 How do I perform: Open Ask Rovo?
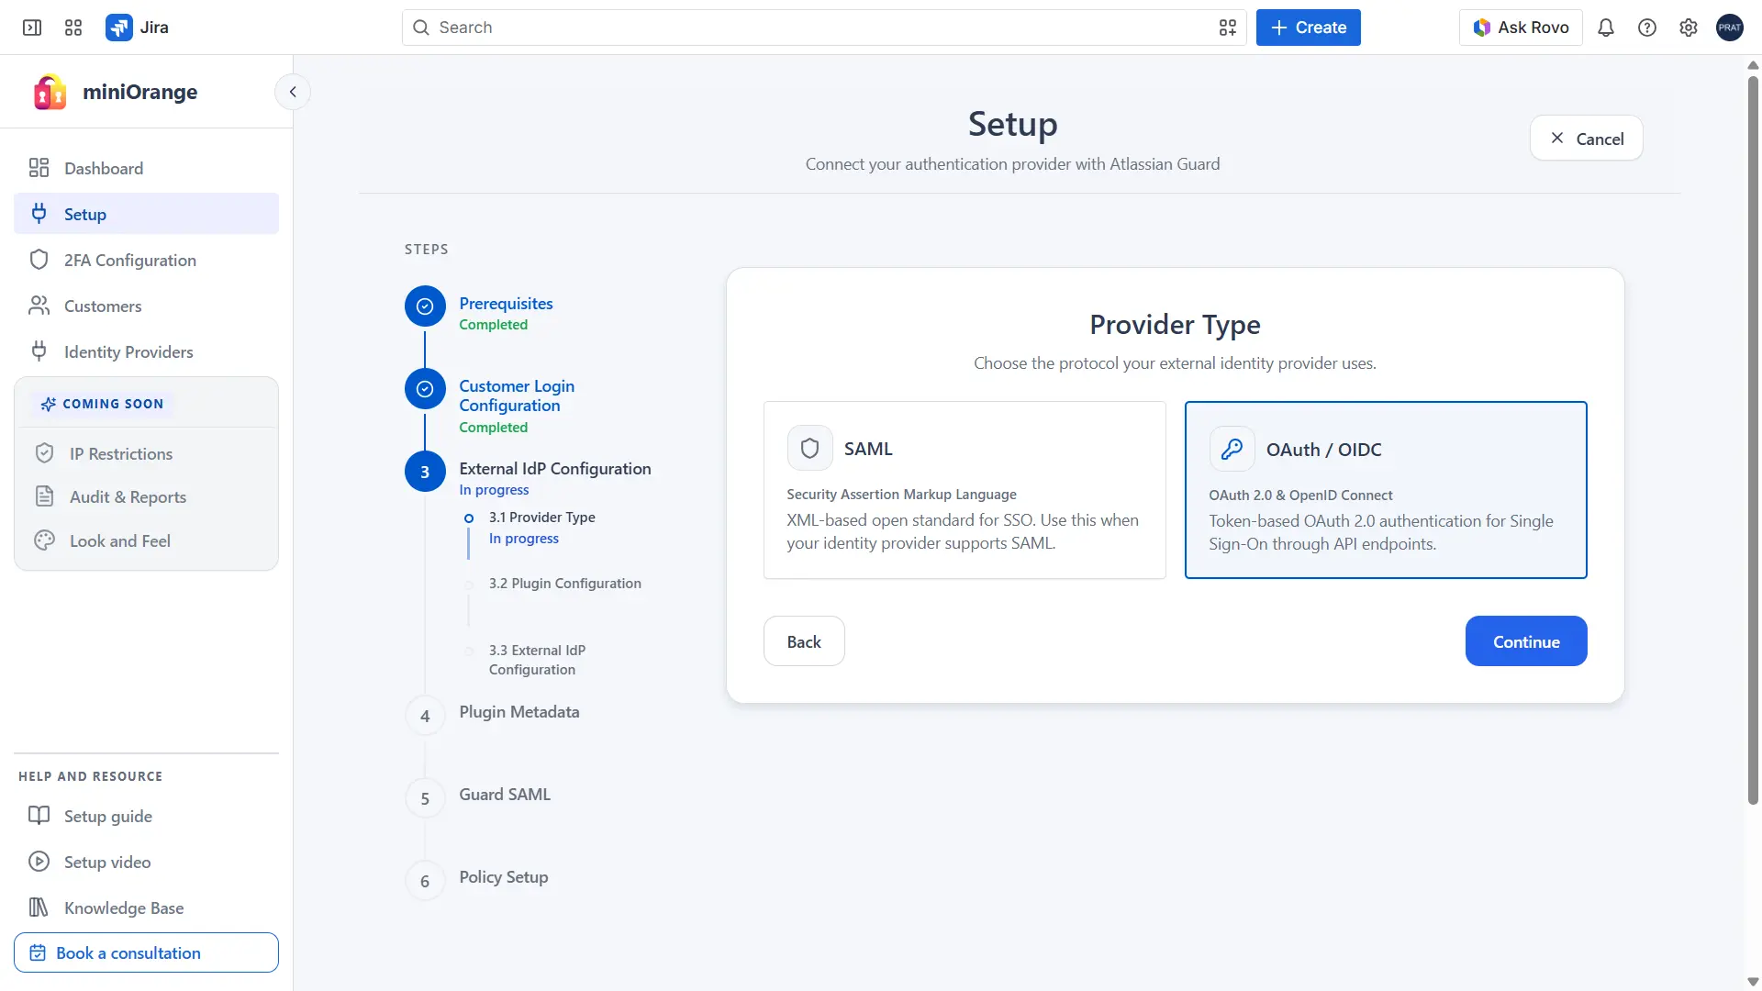1521,28
